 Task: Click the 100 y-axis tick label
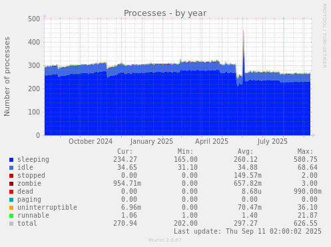pos(34,113)
